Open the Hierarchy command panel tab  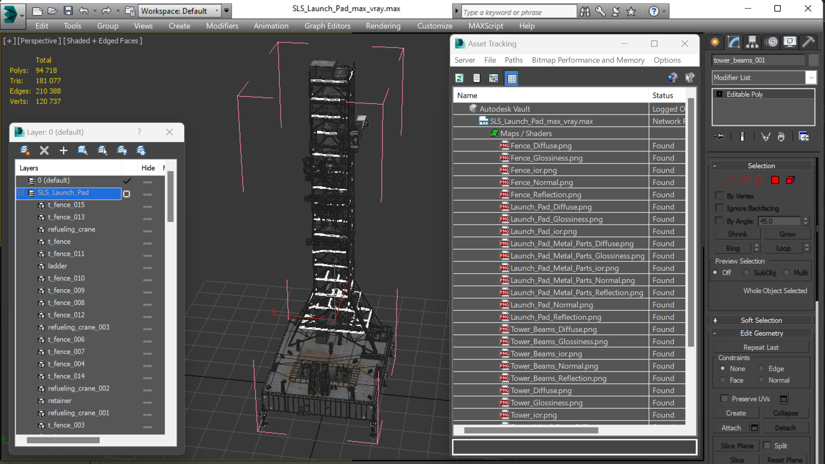tap(752, 42)
